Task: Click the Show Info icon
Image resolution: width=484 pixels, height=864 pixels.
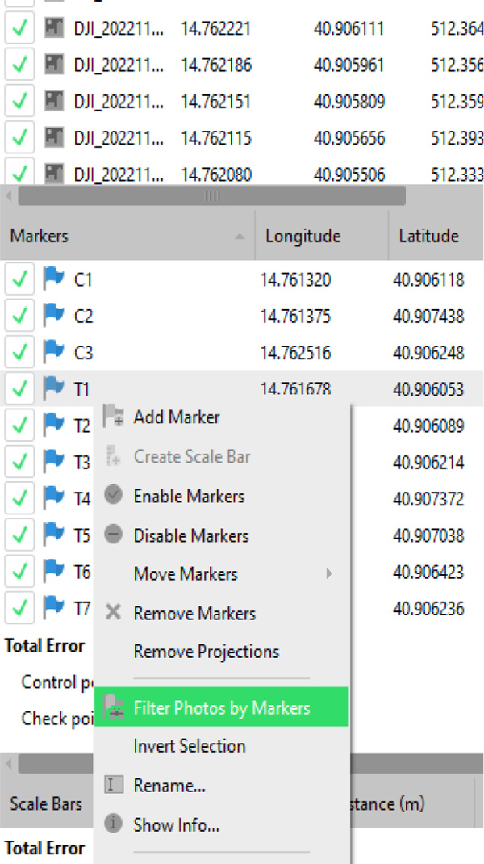Action: (x=114, y=824)
